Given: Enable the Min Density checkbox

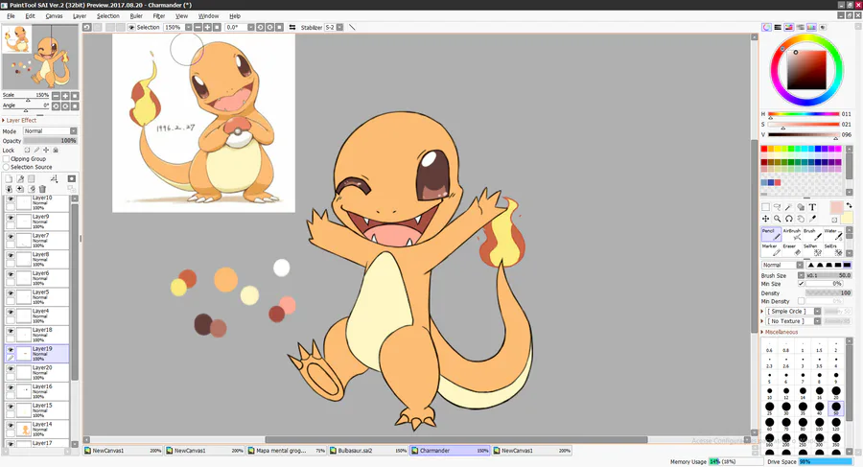Looking at the screenshot, I should 802,301.
